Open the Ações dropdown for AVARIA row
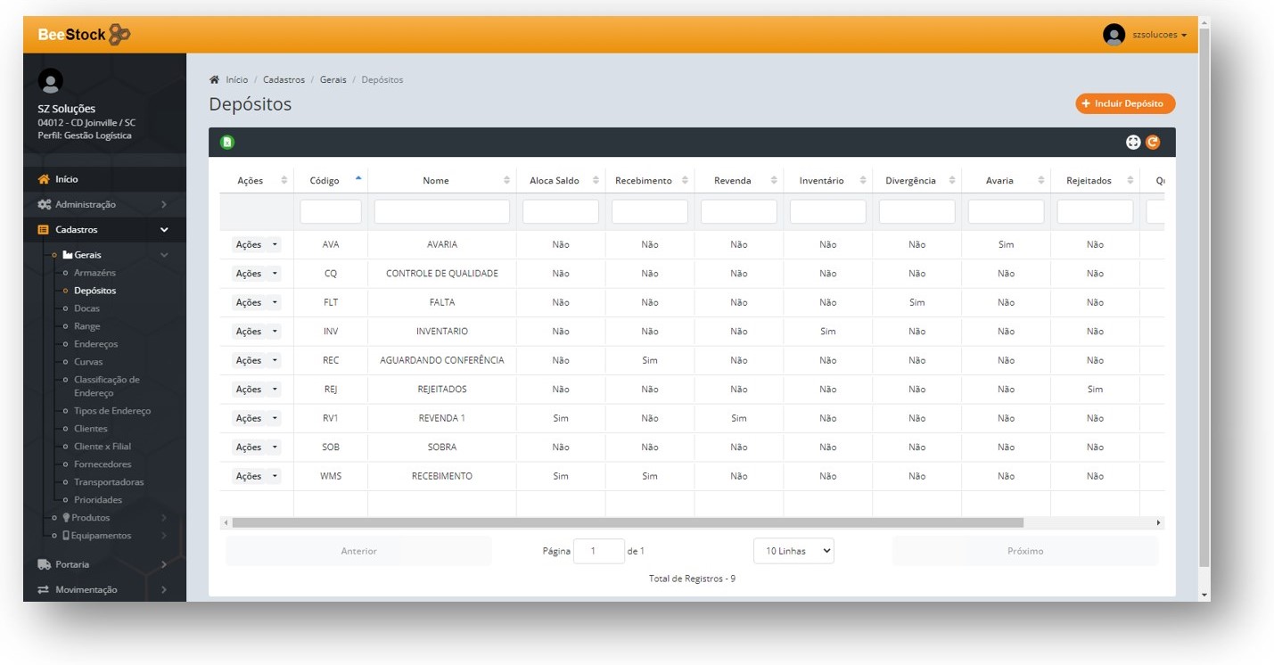 click(x=256, y=245)
